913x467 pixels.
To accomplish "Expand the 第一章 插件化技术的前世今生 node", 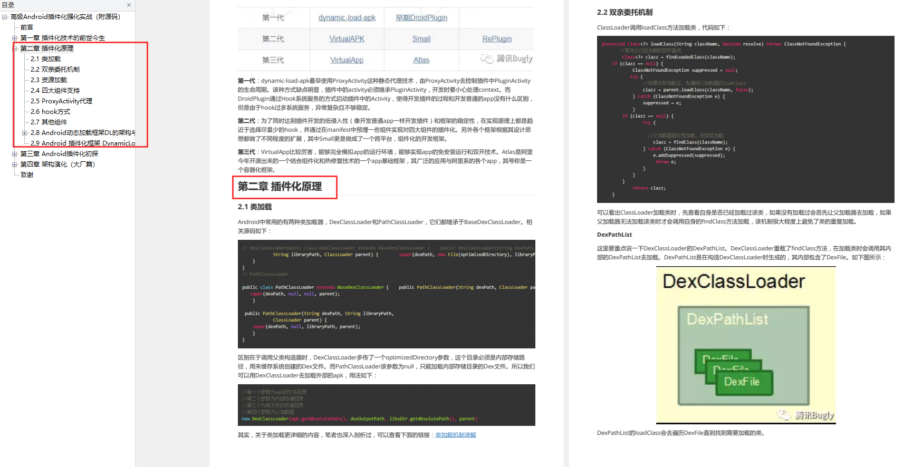I will pyautogui.click(x=15, y=38).
